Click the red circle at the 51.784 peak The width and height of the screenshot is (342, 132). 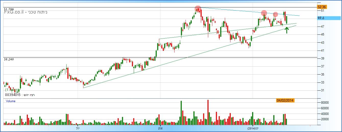(198, 9)
